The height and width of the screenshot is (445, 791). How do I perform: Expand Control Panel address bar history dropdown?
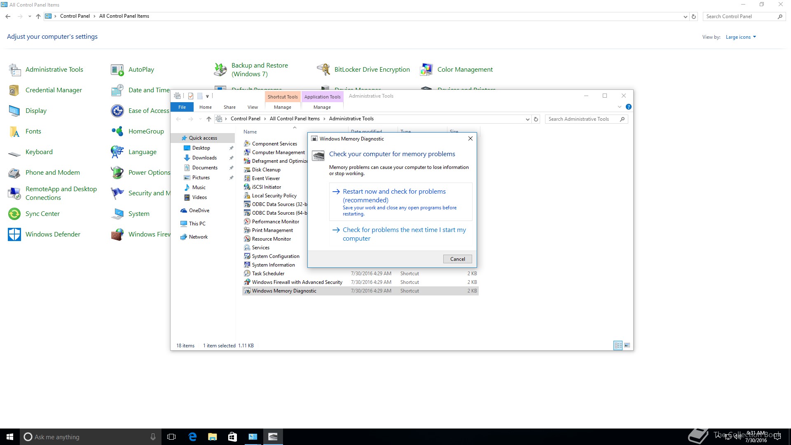click(685, 16)
